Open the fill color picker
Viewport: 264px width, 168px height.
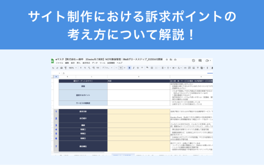[147, 68]
